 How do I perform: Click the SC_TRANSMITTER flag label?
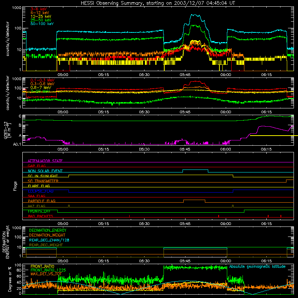point(43,181)
